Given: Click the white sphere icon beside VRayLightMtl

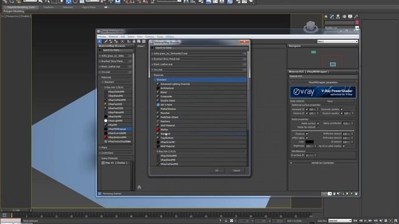Looking at the screenshot, I should coord(105,121).
